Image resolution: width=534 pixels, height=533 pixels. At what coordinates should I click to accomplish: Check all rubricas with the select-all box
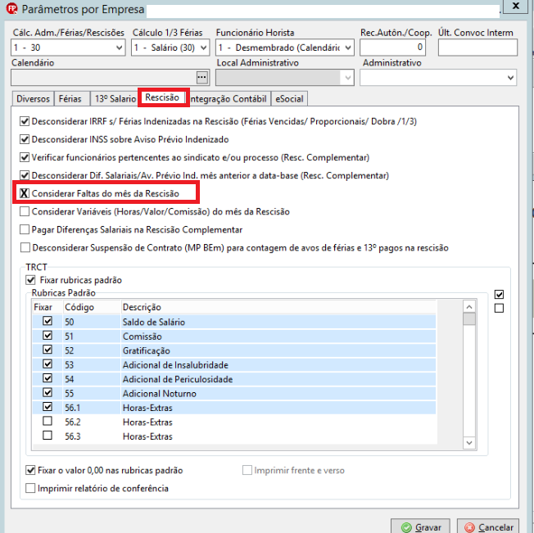pyautogui.click(x=499, y=294)
